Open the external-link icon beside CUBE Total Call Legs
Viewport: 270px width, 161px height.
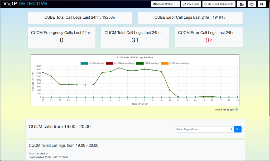tap(115, 17)
